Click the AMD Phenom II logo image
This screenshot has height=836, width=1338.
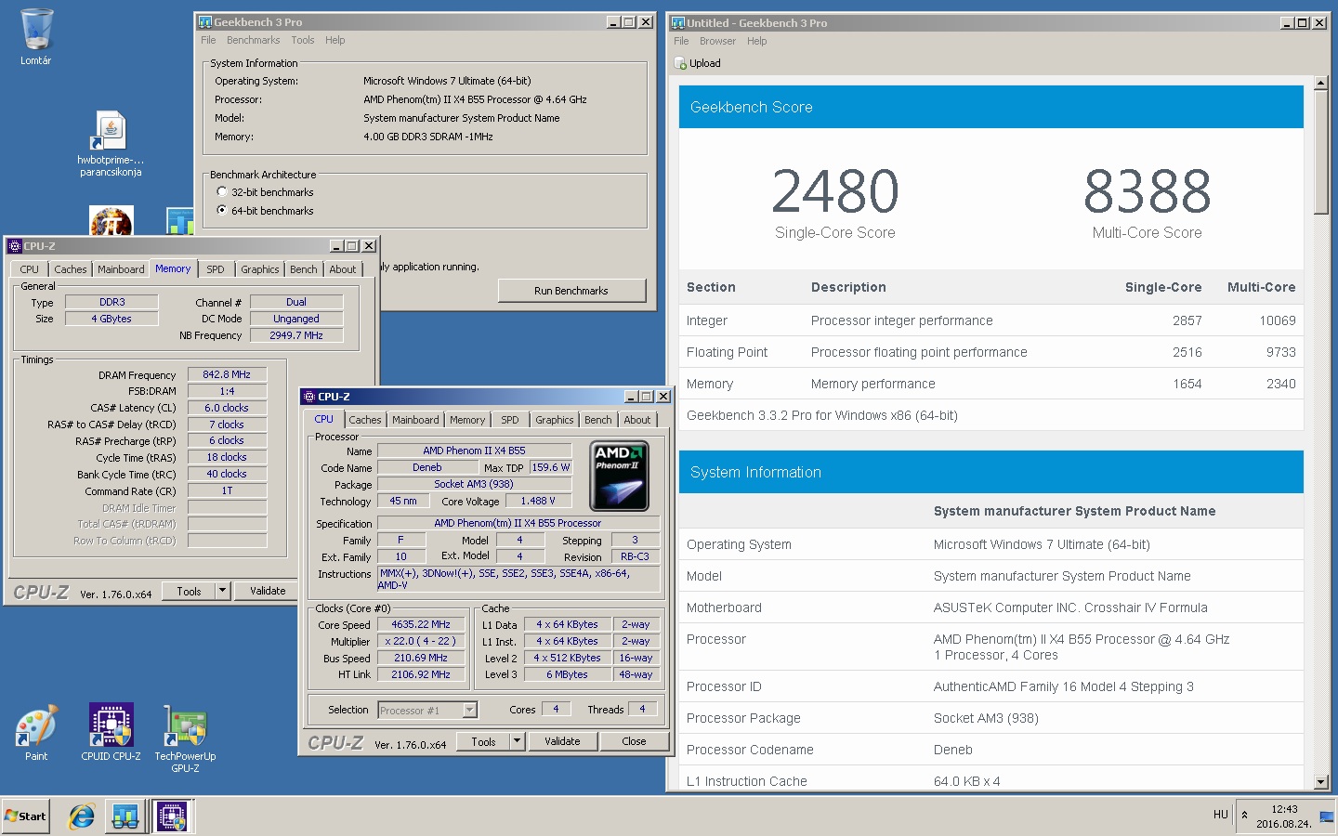tap(620, 477)
